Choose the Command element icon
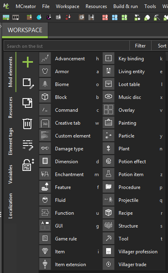Image resolution: width=168 pixels, height=273 pixels. coord(45,110)
